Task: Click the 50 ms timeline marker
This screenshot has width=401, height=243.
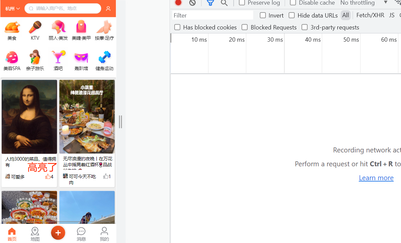Action: click(351, 40)
